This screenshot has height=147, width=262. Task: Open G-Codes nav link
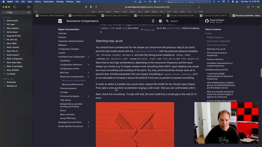pyautogui.click(x=64, y=92)
